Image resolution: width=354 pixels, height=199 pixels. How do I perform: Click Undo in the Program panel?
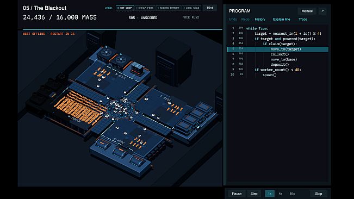(233, 20)
